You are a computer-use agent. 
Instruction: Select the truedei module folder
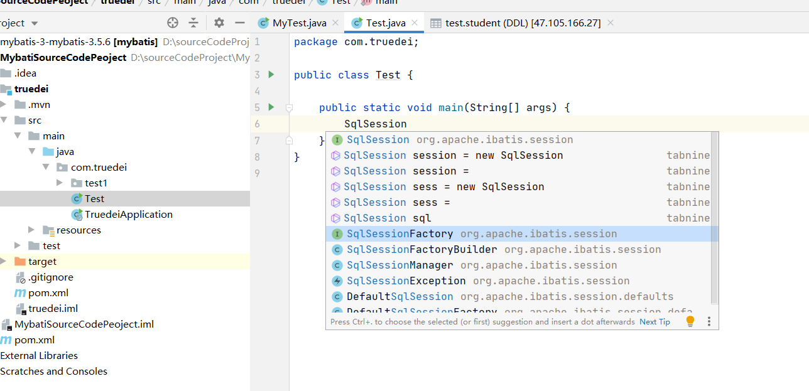125,89
